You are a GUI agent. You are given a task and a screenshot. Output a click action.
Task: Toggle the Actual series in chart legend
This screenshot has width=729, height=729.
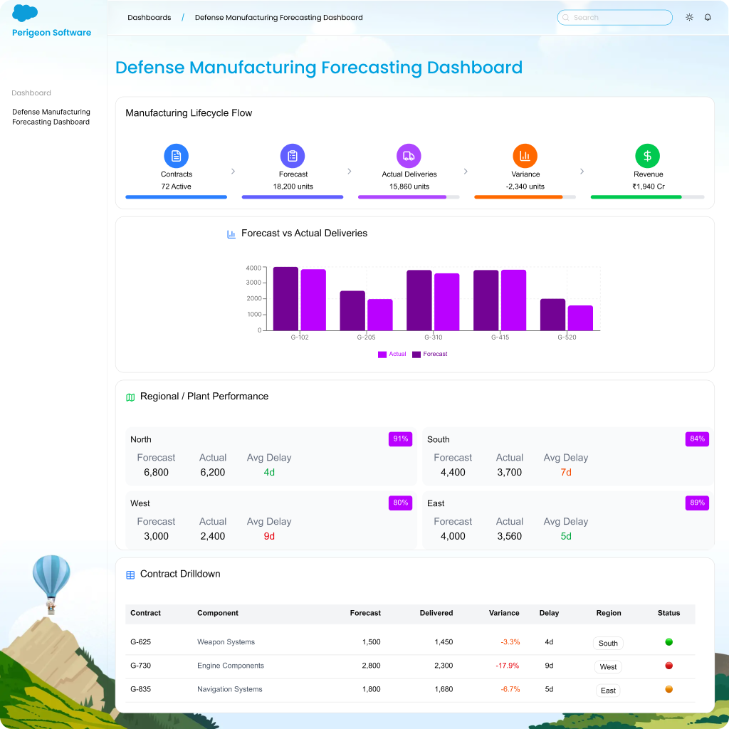coord(392,354)
